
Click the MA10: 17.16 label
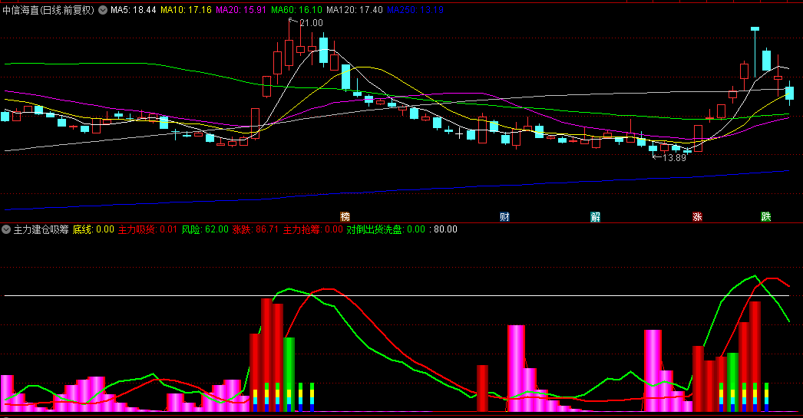coord(186,10)
